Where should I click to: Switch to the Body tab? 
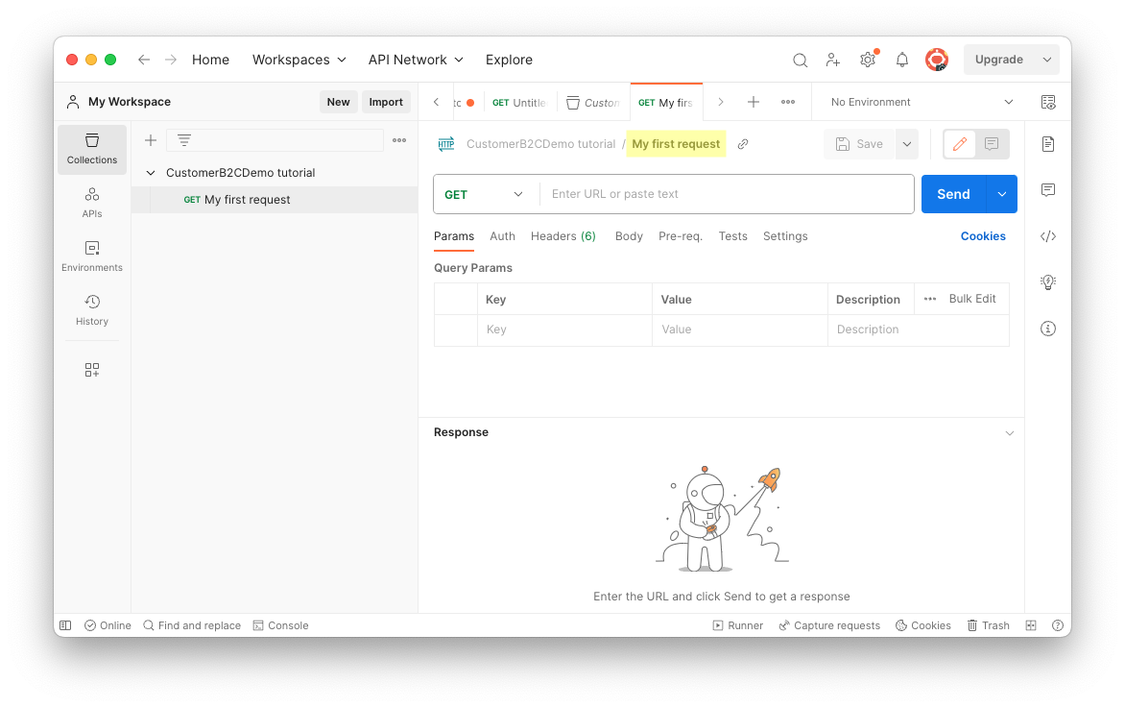click(629, 236)
